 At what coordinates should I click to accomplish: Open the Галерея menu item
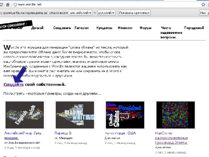tap(82, 28)
